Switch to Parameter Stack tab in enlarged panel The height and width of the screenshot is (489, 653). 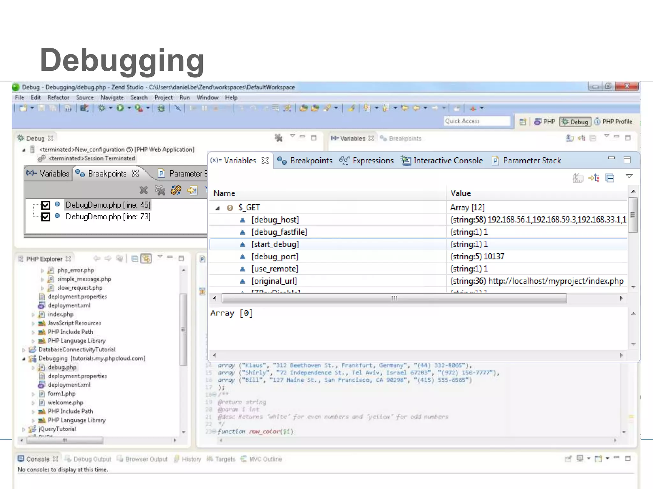526,160
